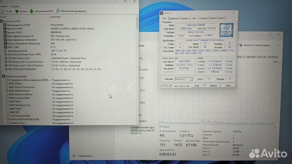The image size is (292, 164).
Task: Click the Validate button in CPU-Z
Action: point(213,85)
